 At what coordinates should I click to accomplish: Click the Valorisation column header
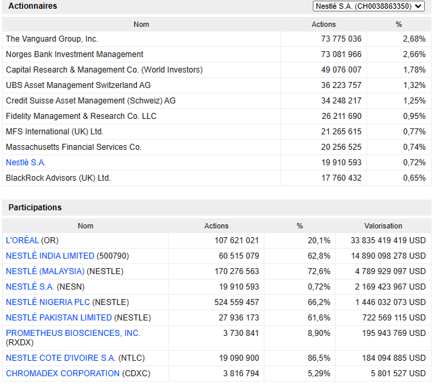(383, 226)
